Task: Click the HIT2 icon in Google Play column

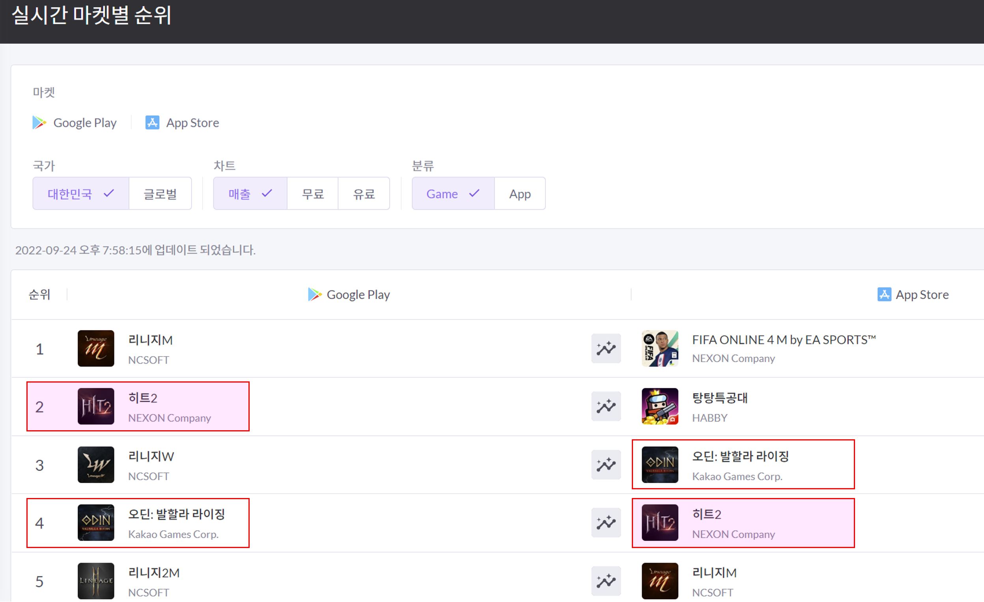Action: coord(96,407)
